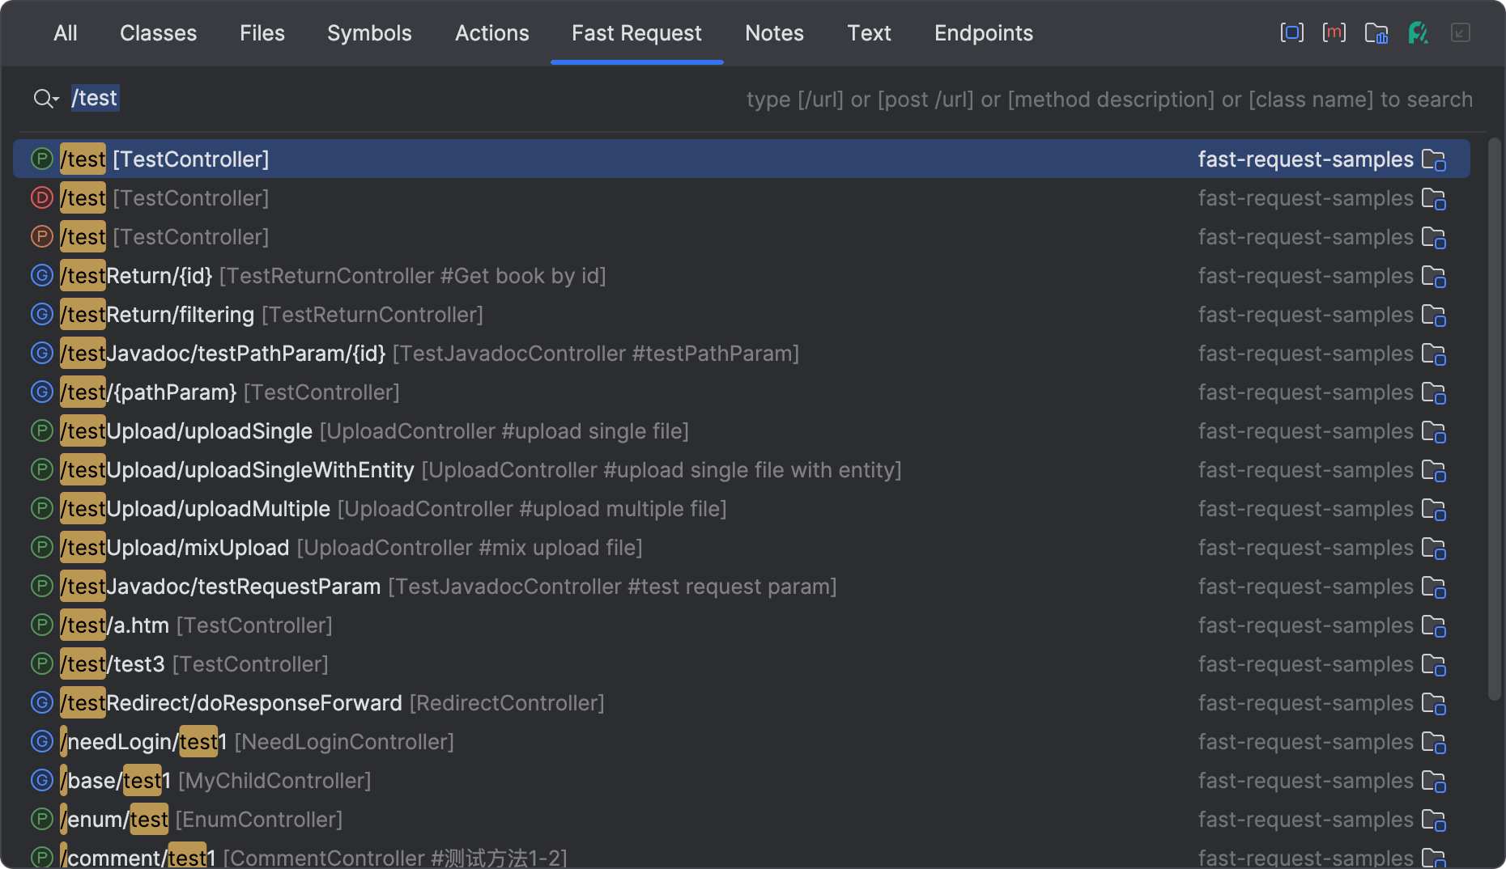Click the orange PUT method icon for /test

[x=42, y=236]
